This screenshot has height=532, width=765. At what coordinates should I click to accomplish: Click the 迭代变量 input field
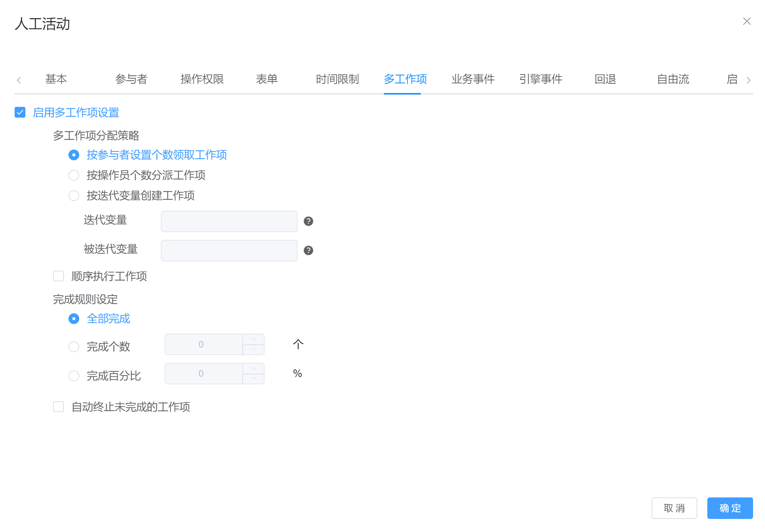click(229, 221)
